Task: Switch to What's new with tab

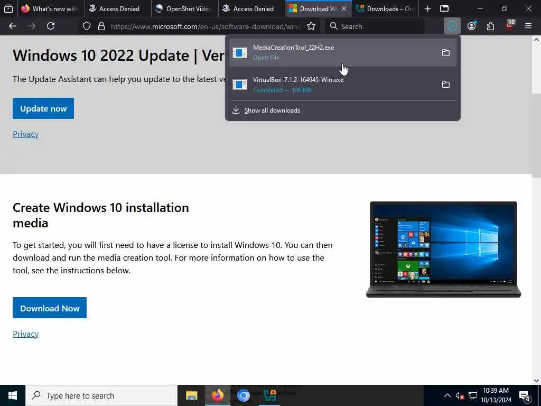Action: [x=50, y=8]
